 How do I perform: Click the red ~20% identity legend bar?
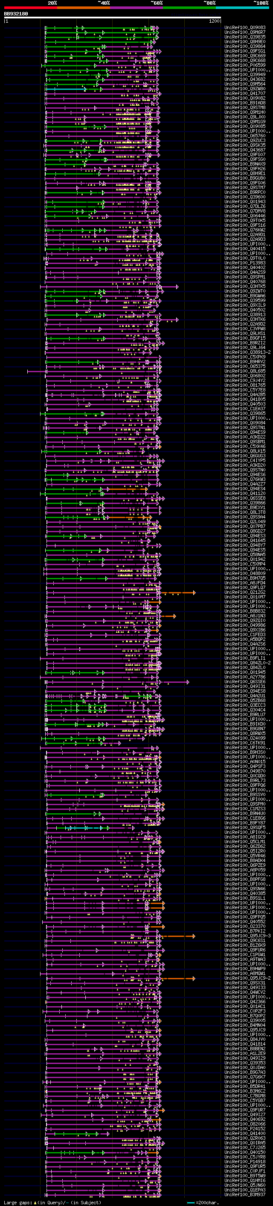pyautogui.click(x=30, y=8)
